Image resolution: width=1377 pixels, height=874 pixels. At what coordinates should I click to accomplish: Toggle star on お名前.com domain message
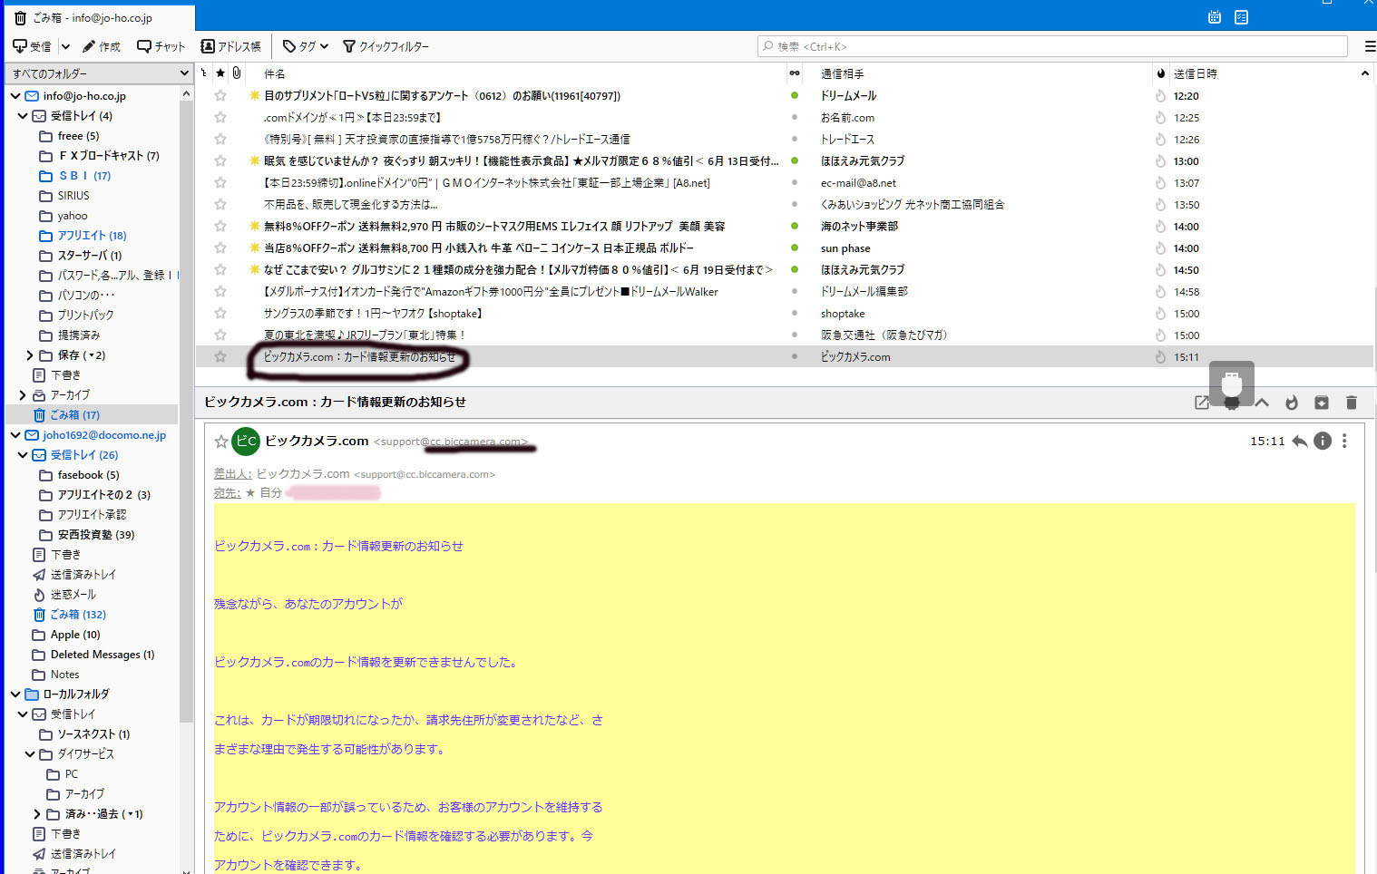pyautogui.click(x=220, y=118)
